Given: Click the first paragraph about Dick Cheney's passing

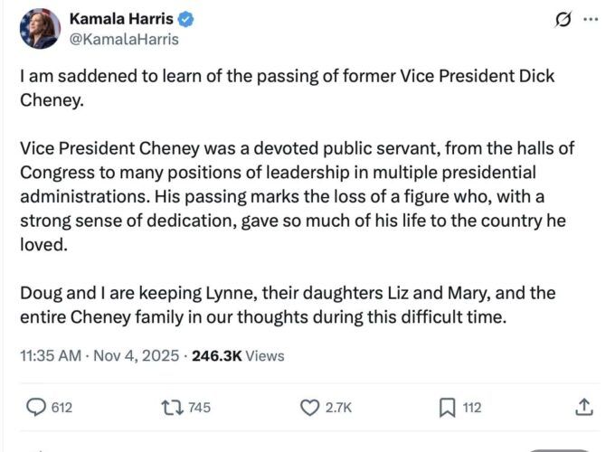Looking at the screenshot, I should (287, 88).
